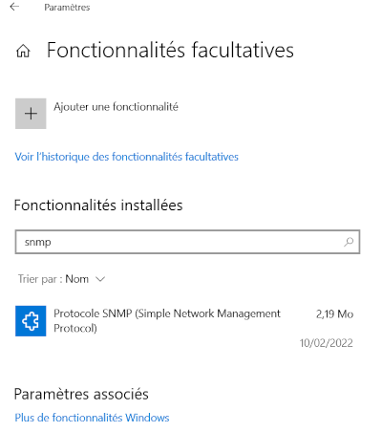382x432 pixels.
Task: Expand the sort chevron next to Nom
Action: pyautogui.click(x=100, y=279)
